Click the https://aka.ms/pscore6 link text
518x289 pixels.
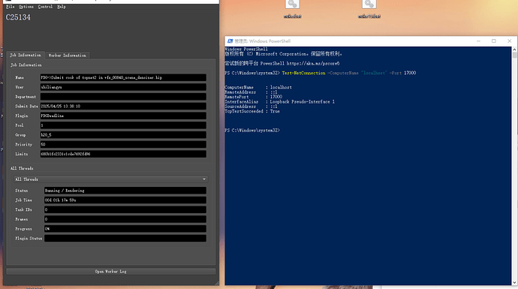coord(313,63)
